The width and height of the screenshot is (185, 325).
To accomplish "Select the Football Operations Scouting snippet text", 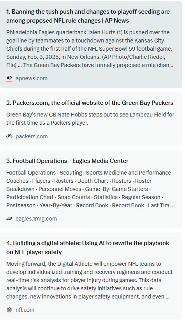I will (x=90, y=189).
